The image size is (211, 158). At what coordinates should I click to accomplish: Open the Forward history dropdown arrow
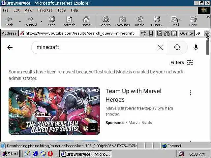click(41, 22)
